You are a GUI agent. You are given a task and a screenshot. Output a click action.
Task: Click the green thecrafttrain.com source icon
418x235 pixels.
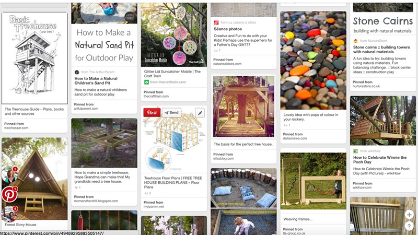coord(146,82)
